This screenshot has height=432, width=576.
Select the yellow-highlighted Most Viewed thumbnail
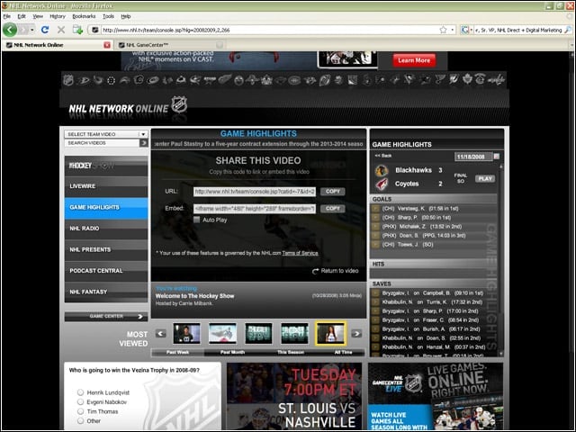click(330, 334)
